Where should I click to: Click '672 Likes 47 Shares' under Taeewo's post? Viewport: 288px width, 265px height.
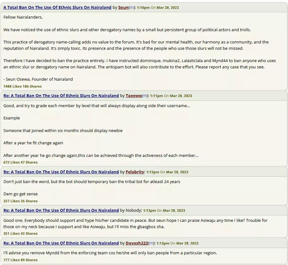pos(21,162)
